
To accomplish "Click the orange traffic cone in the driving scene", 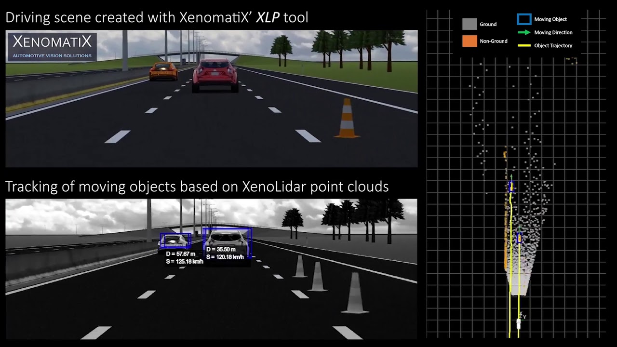I will (347, 118).
